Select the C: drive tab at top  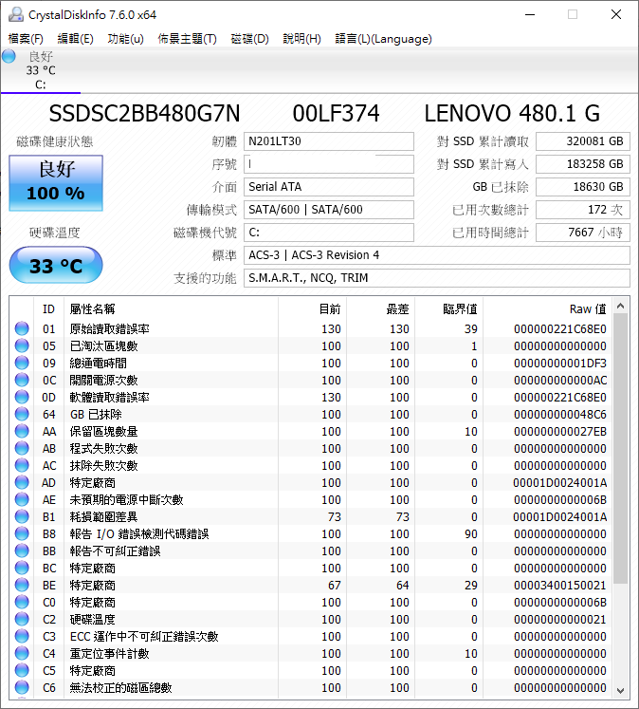point(41,70)
